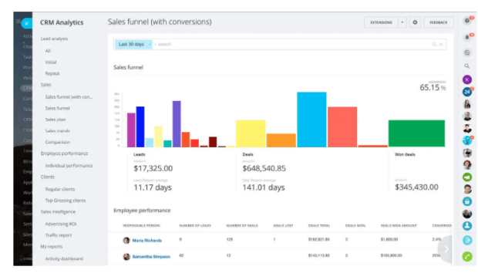Open Sales funnel (with con... report
The image size is (478, 280).
pos(69,97)
